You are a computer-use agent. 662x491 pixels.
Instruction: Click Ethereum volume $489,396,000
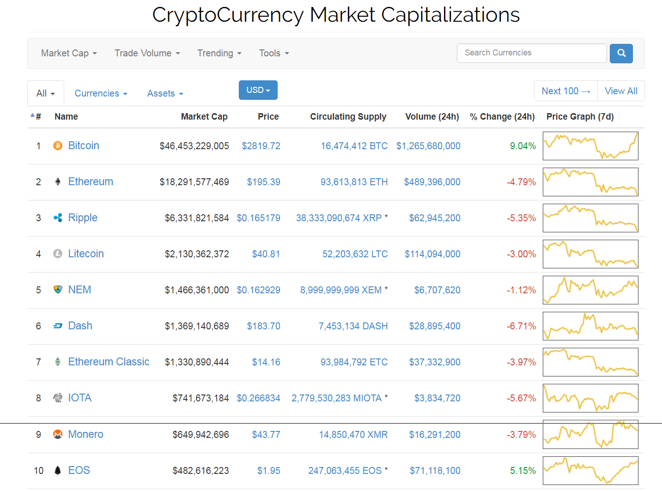[432, 182]
